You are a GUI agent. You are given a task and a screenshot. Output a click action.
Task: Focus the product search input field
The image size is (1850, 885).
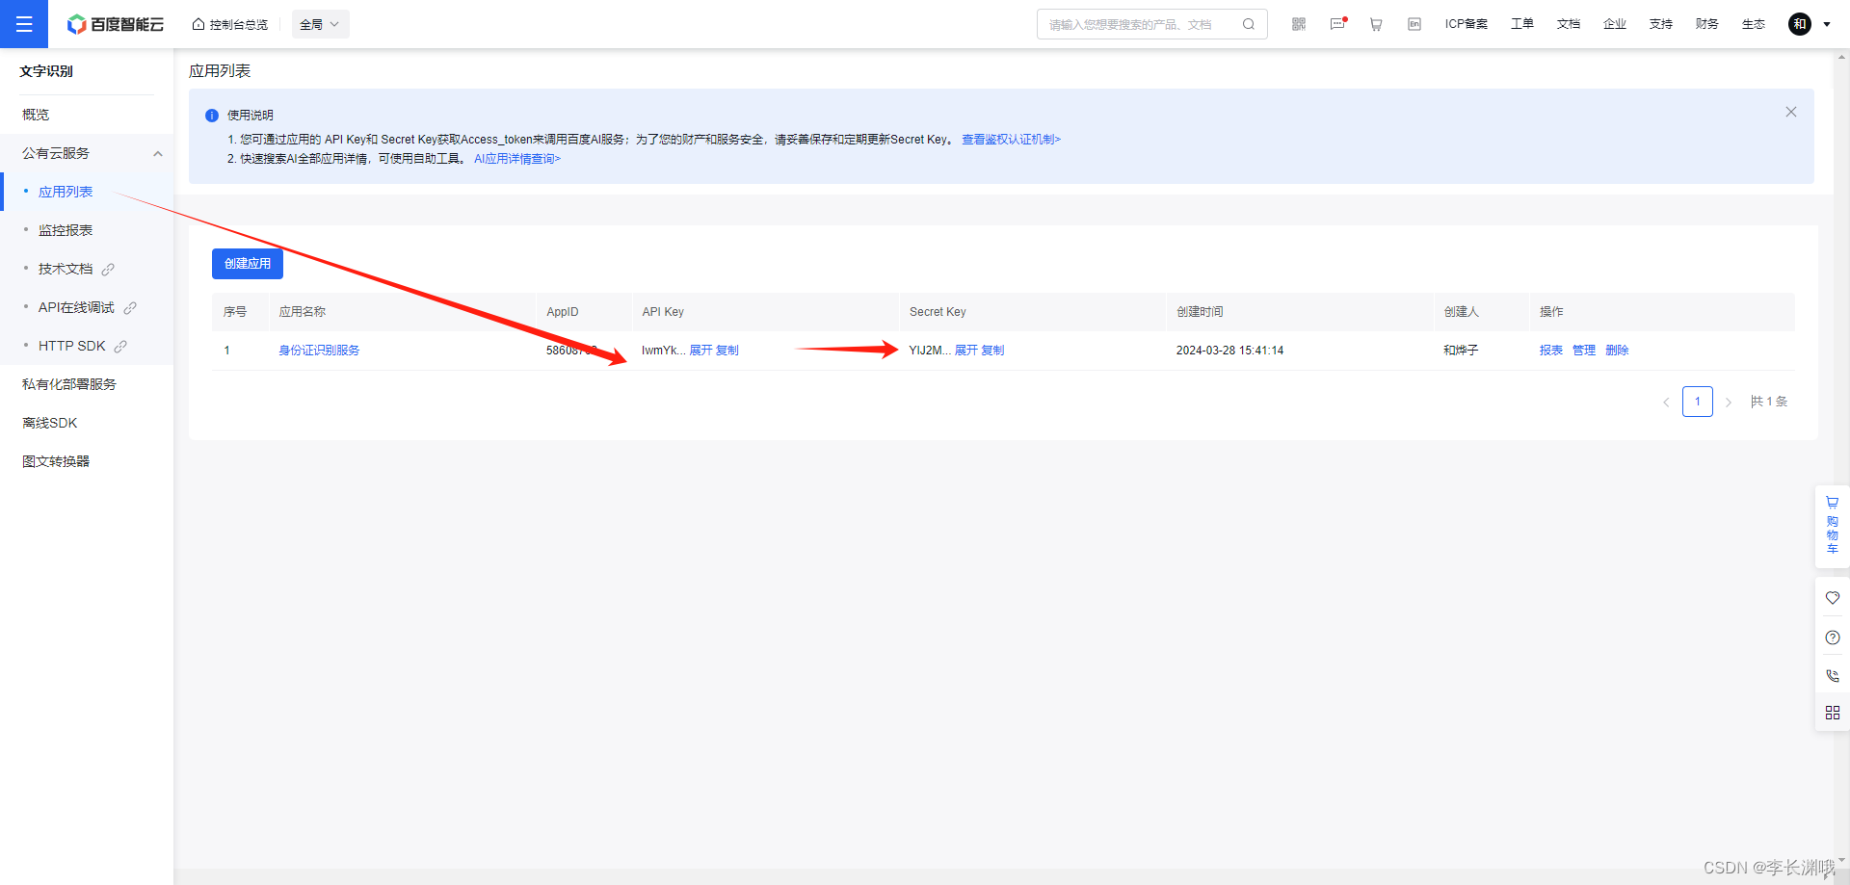pyautogui.click(x=1142, y=24)
